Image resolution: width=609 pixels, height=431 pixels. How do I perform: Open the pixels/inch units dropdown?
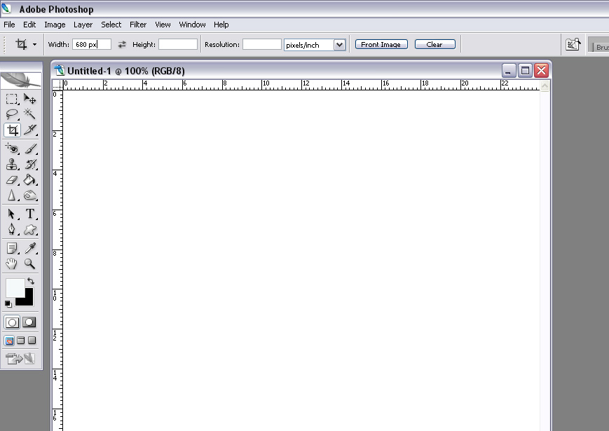click(339, 45)
